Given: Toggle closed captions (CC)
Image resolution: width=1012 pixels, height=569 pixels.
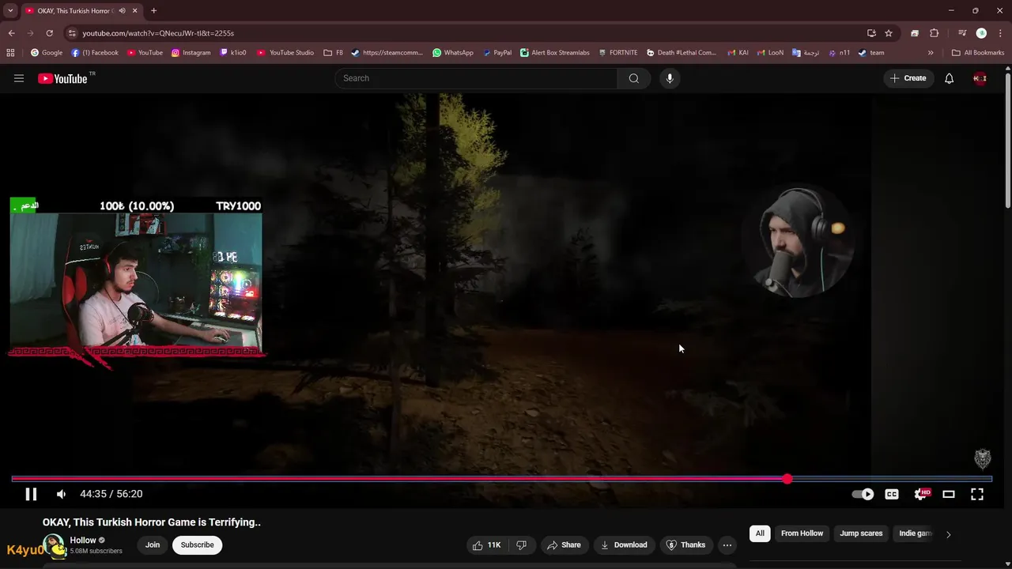Looking at the screenshot, I should tap(892, 494).
